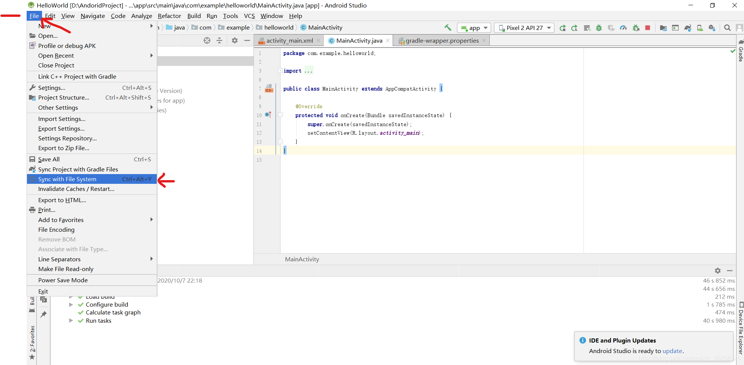Open the app run configuration dropdown

[474, 28]
